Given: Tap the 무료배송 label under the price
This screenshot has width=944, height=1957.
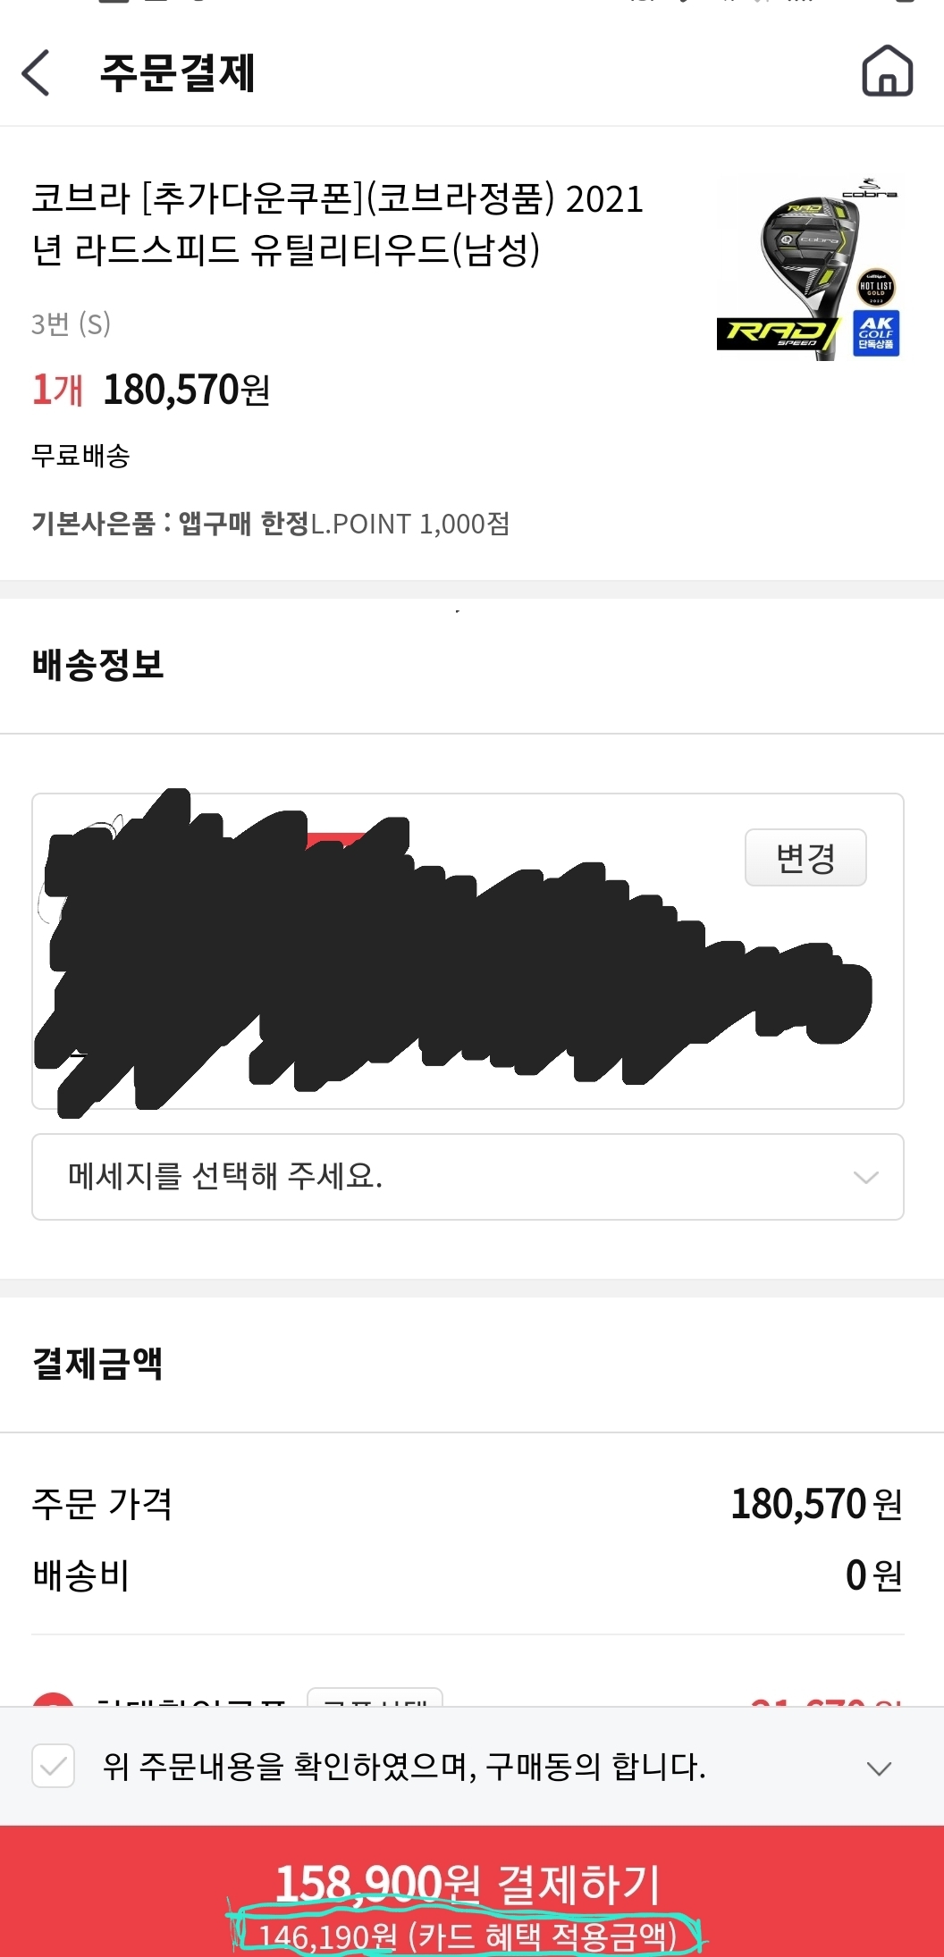Looking at the screenshot, I should (81, 456).
